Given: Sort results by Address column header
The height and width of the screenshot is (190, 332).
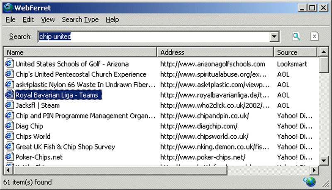Looking at the screenshot, I should pos(215,52).
